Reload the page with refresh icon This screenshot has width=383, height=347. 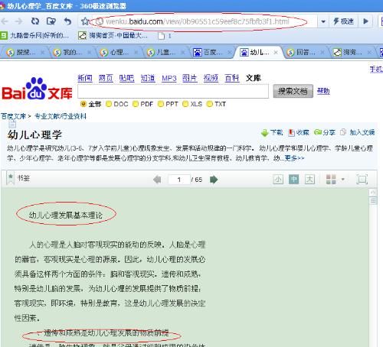click(35, 21)
